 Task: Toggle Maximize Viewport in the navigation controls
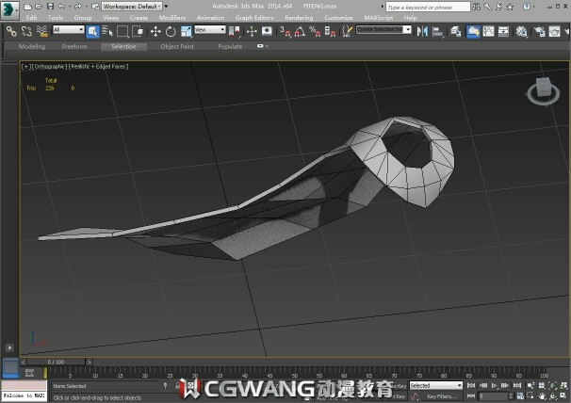(x=563, y=395)
